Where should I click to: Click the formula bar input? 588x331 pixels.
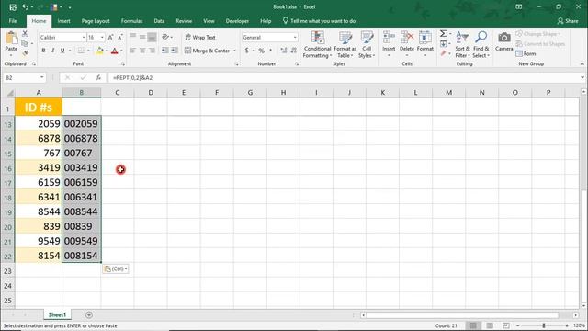point(343,77)
